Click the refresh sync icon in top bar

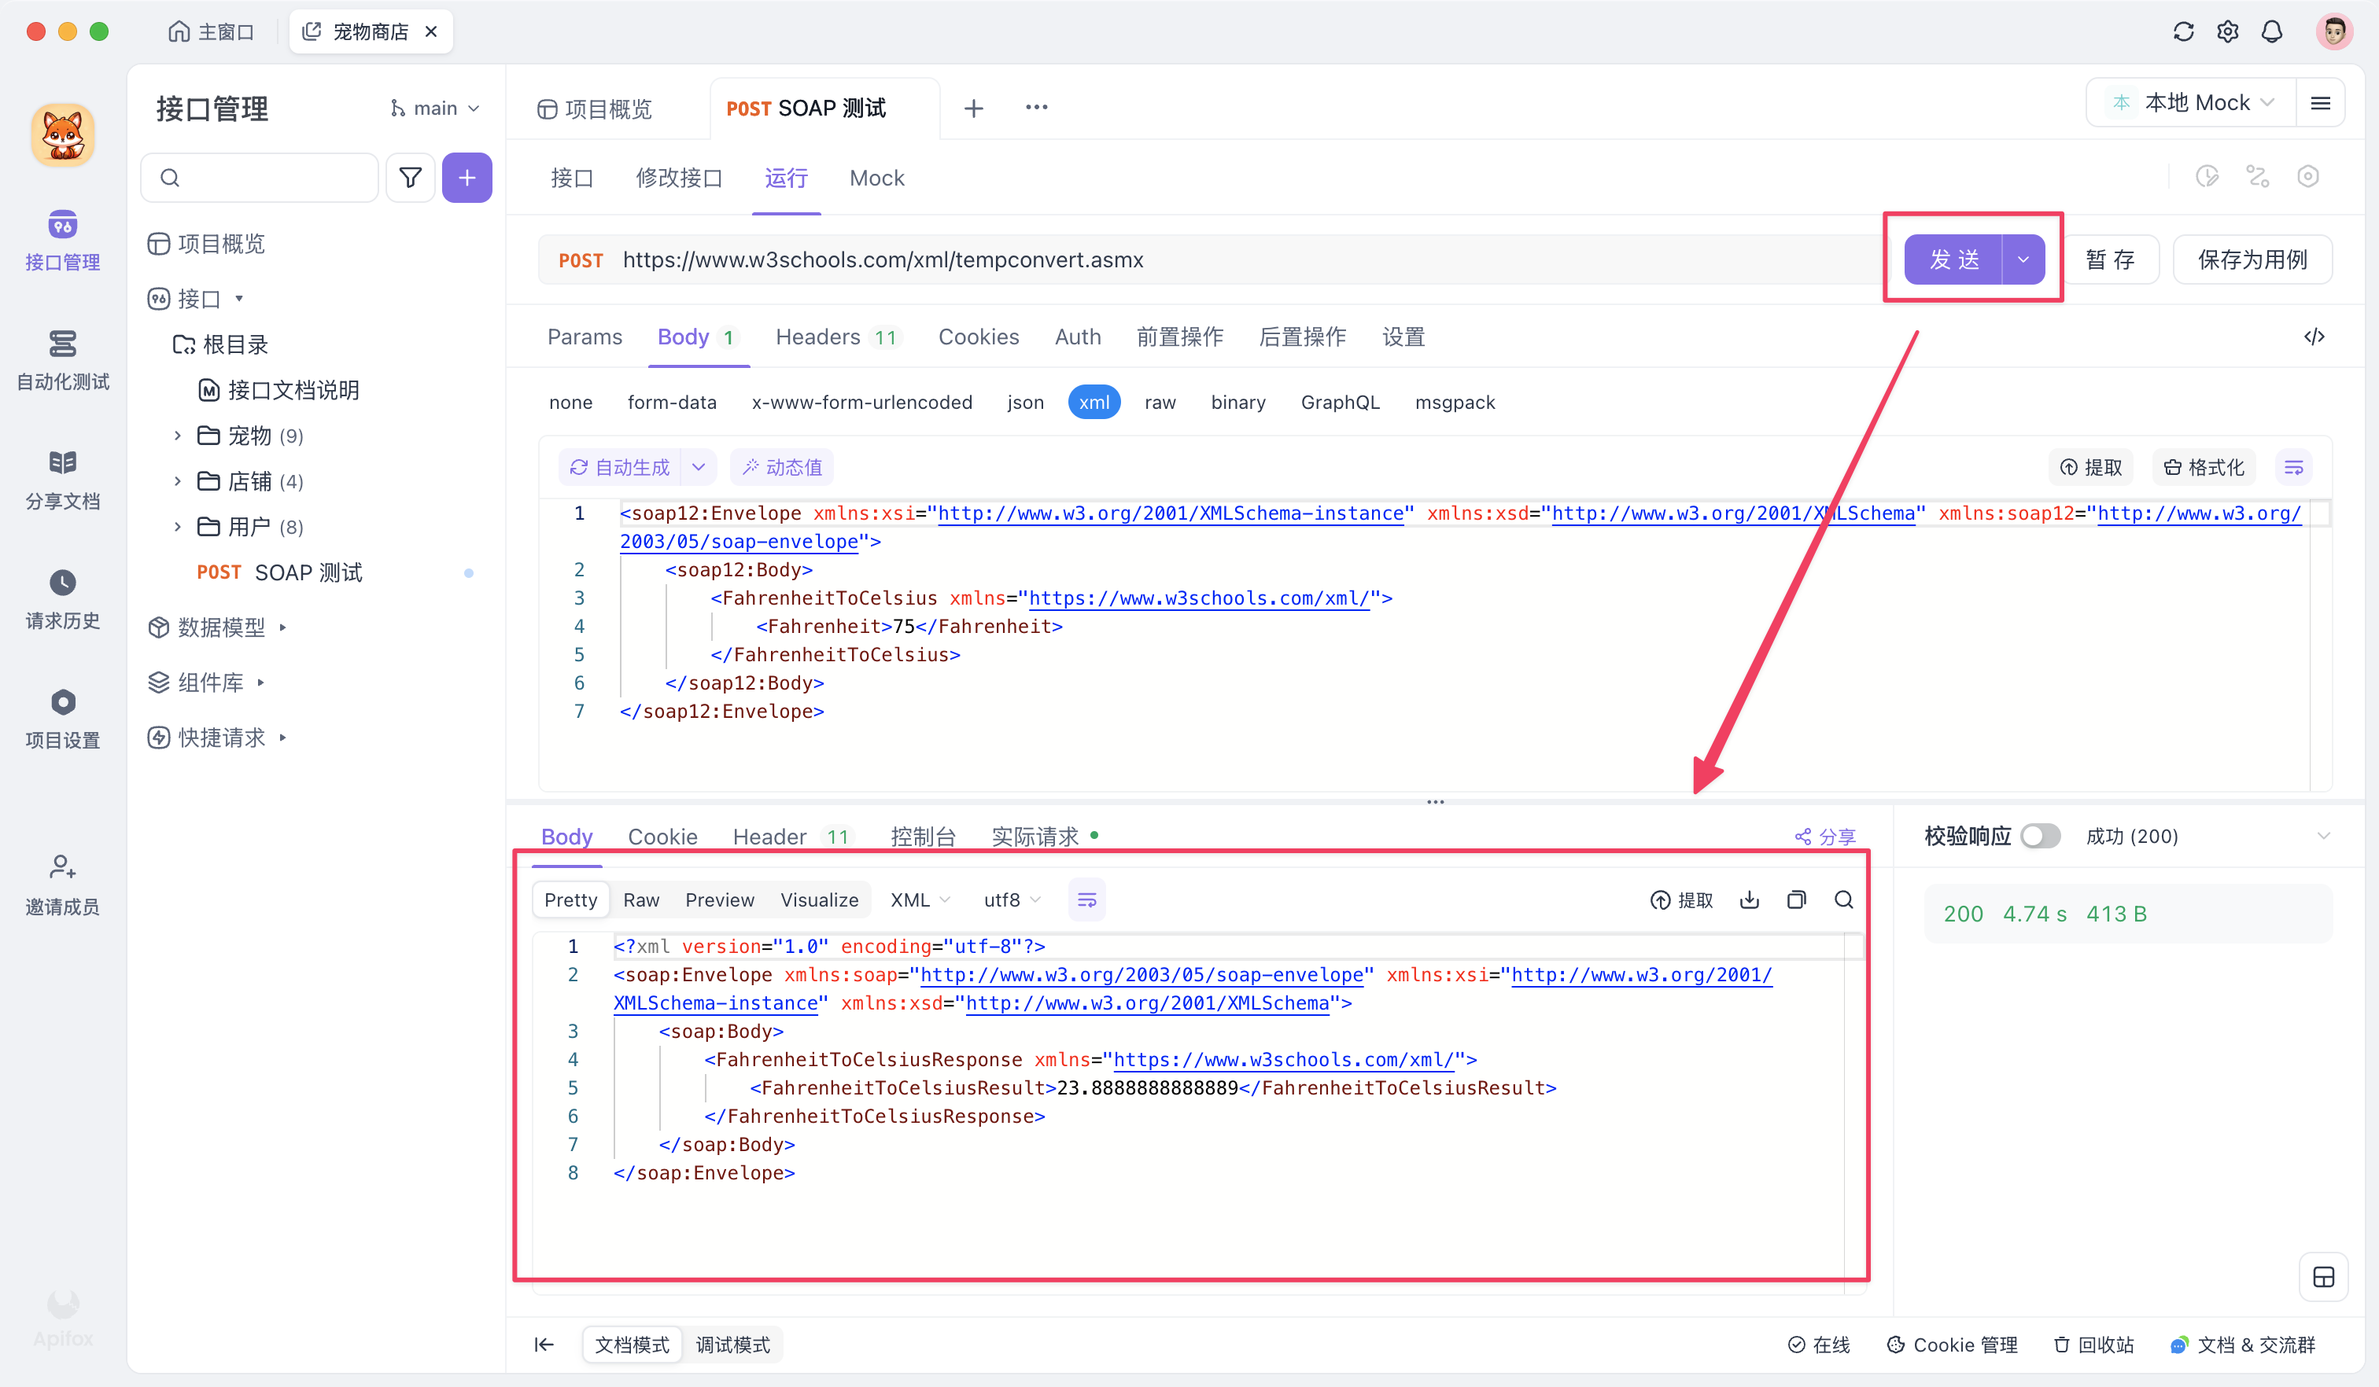(2182, 31)
